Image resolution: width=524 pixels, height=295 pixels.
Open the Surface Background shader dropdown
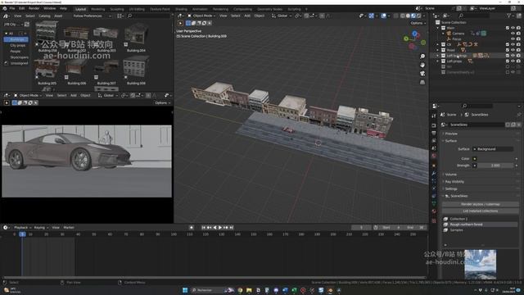coord(493,149)
